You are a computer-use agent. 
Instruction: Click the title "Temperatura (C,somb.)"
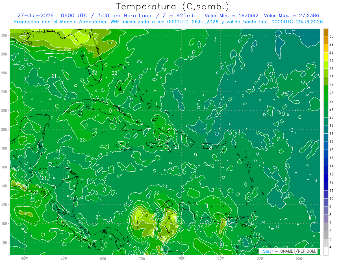click(173, 7)
